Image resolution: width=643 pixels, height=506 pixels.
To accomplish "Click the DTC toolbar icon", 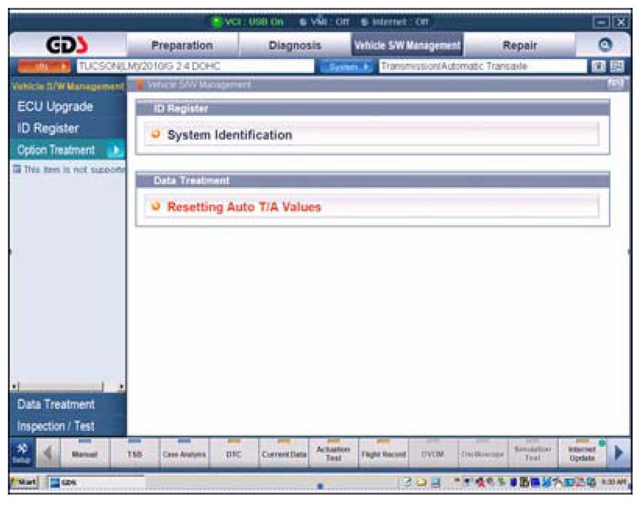I will pos(234,452).
